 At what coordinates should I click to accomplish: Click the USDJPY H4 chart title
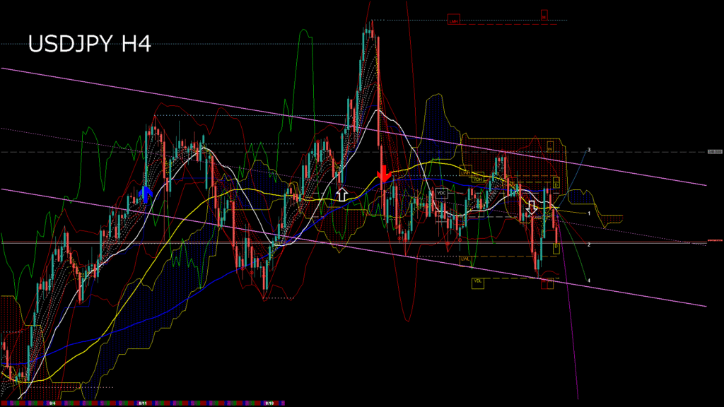click(89, 45)
